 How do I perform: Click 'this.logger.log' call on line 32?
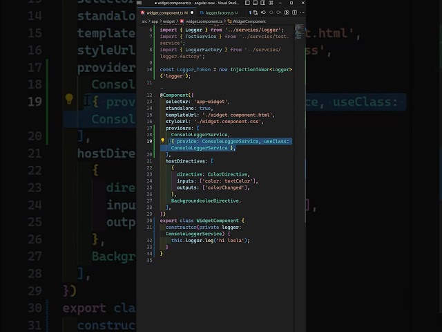[x=192, y=241]
